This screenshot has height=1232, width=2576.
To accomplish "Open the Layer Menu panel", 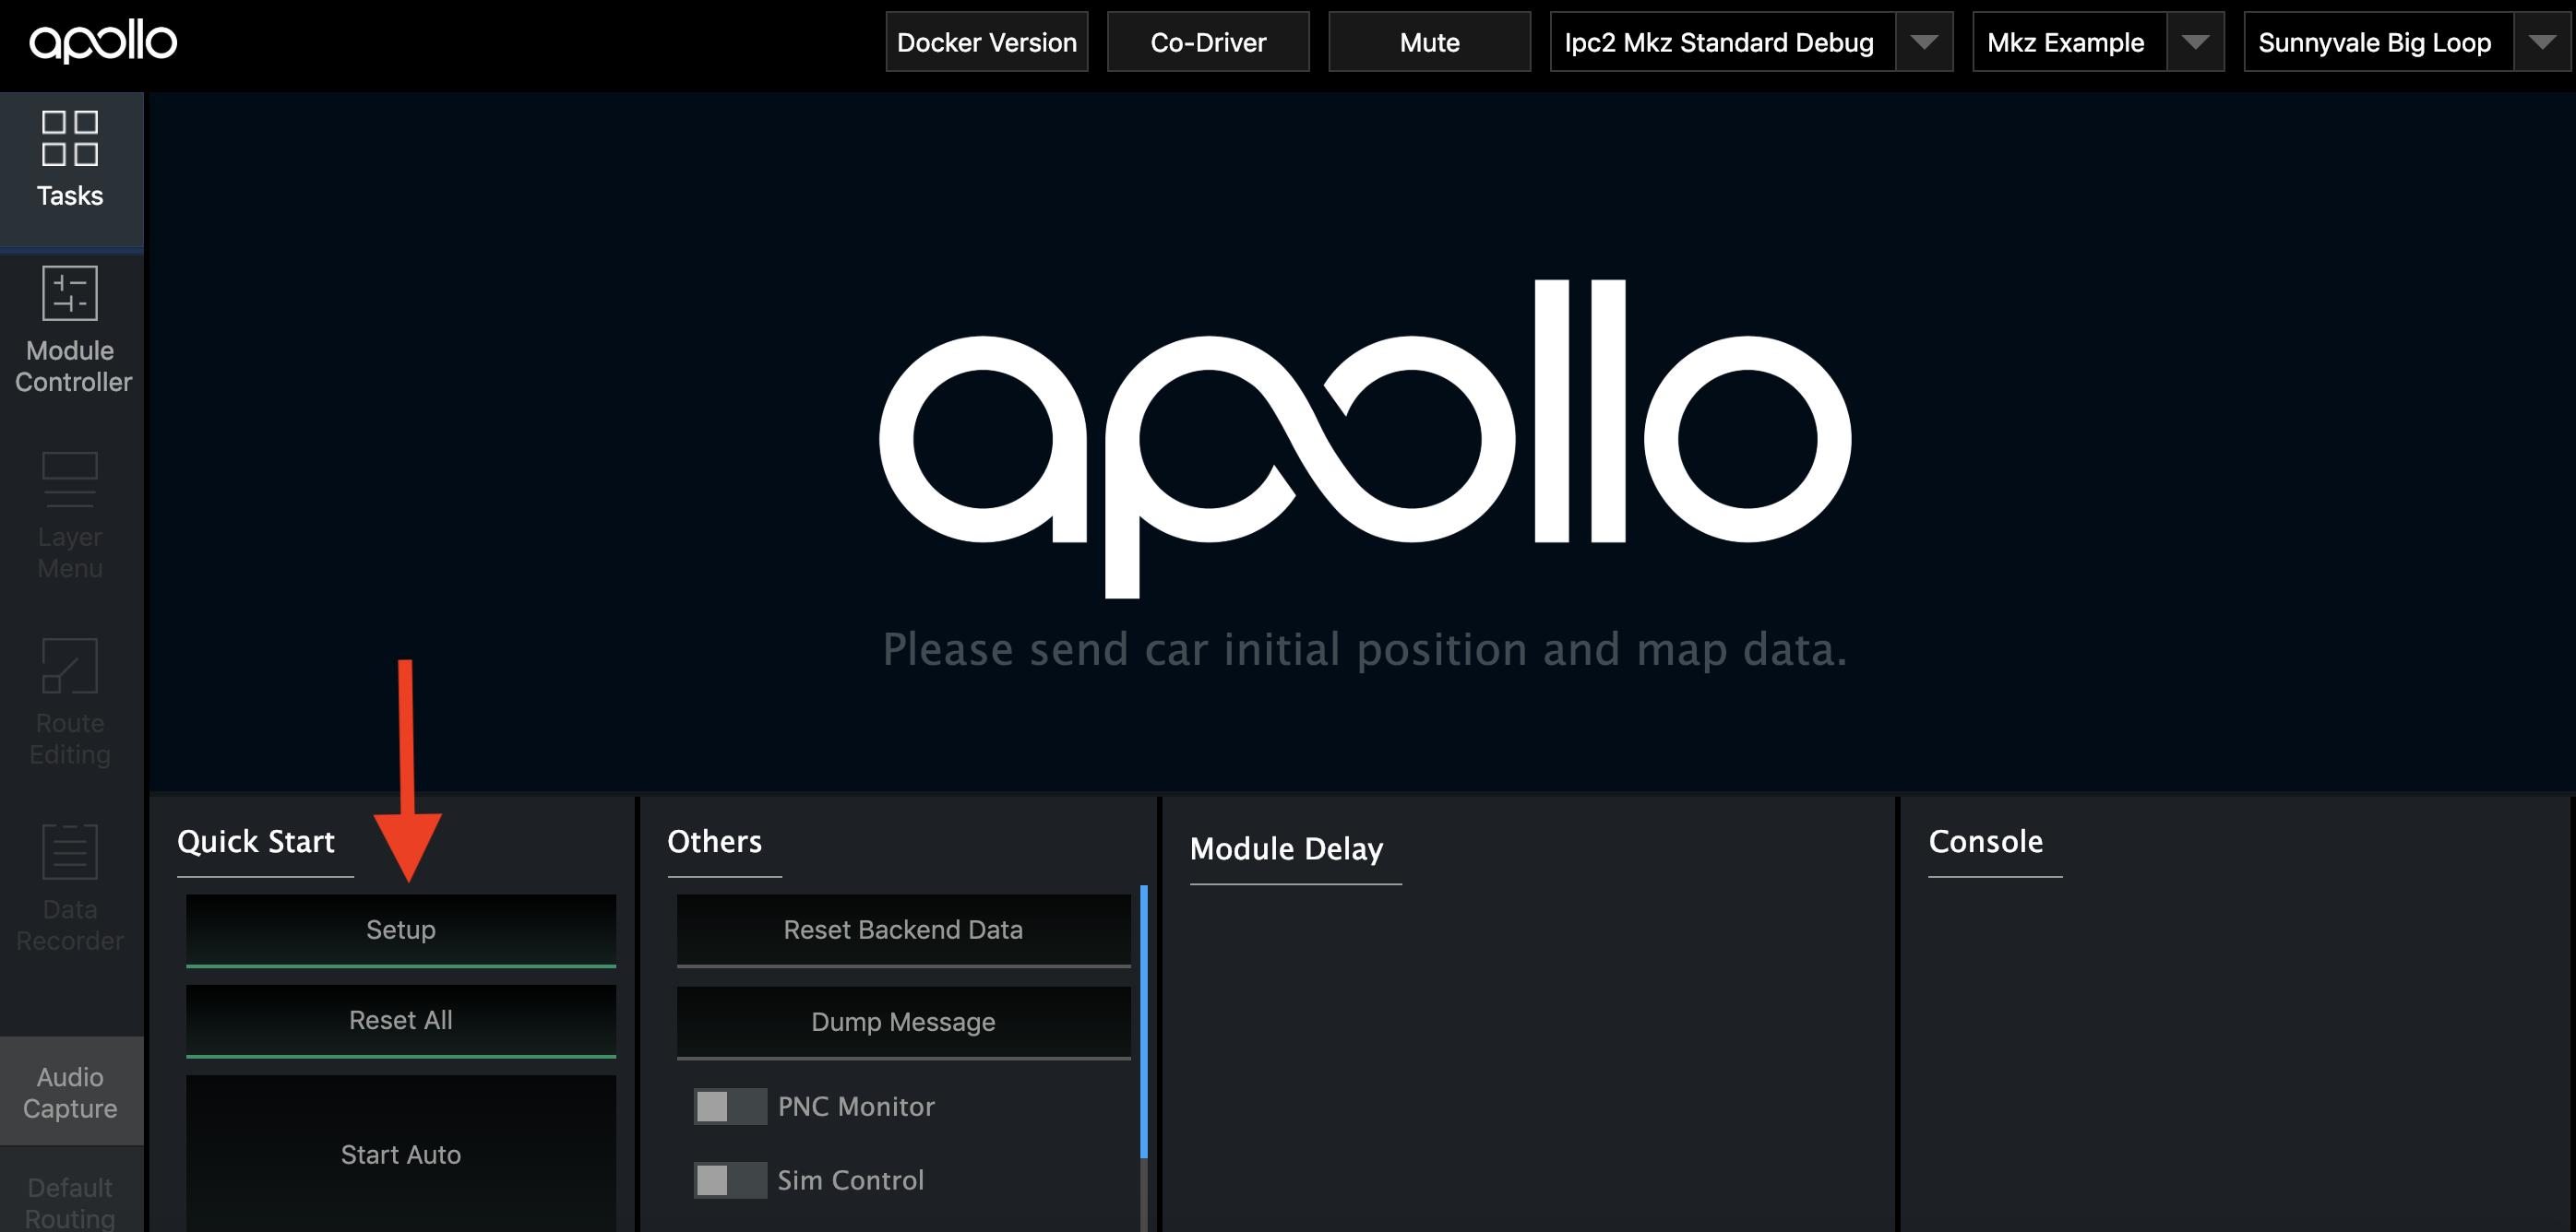I will [x=70, y=515].
